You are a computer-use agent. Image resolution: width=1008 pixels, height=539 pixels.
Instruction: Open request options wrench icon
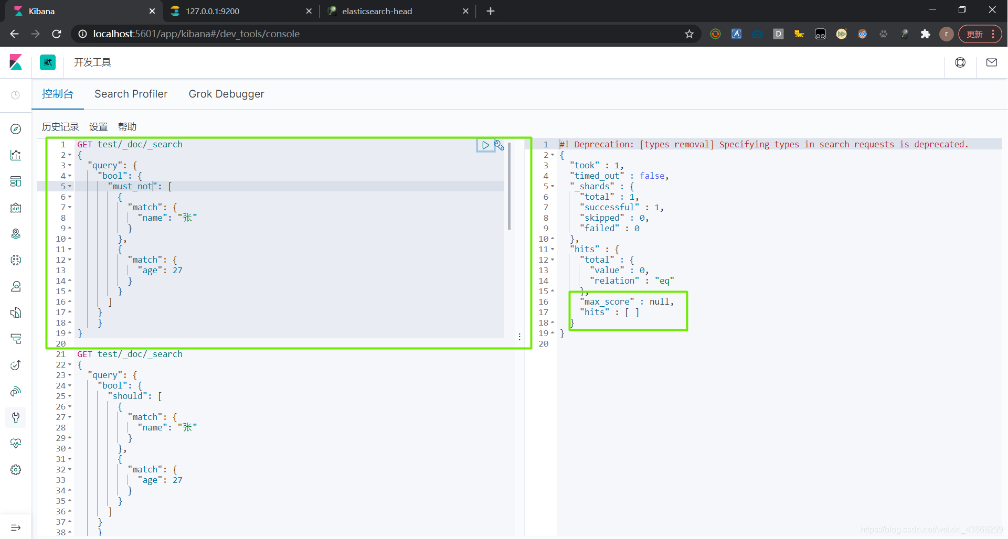point(499,145)
